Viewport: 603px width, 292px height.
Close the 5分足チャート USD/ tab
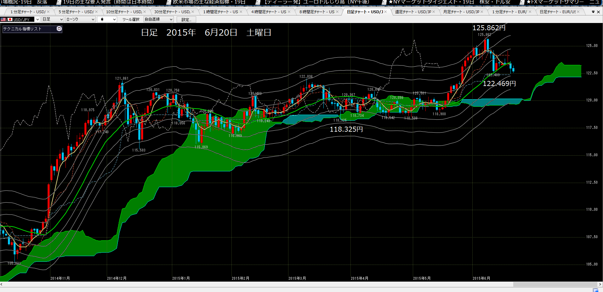click(x=96, y=12)
